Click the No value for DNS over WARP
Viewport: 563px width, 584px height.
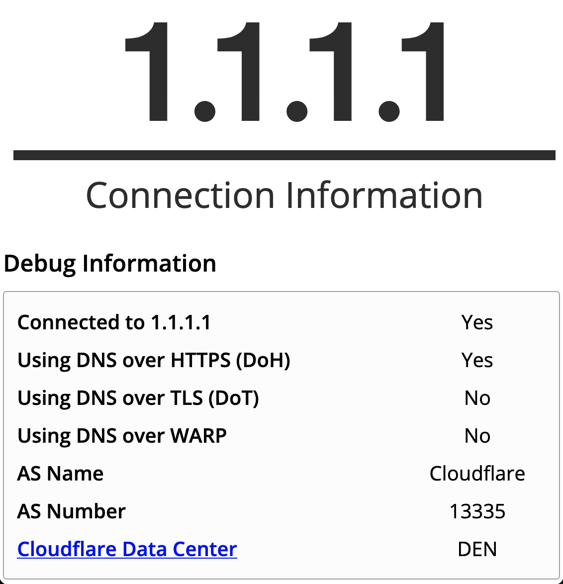(x=477, y=436)
